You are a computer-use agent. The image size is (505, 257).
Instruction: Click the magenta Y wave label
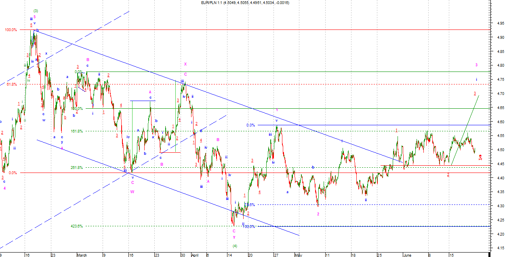234,237
